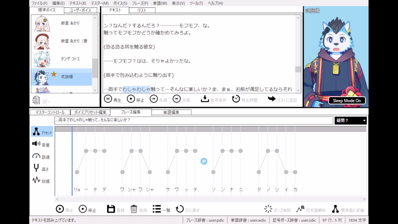Click accent graph scroll left arrow
This screenshot has width=398, height=224.
pos(57,200)
